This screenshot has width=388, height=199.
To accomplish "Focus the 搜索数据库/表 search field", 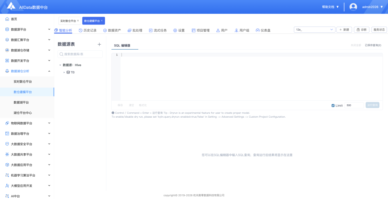I will coord(80,54).
